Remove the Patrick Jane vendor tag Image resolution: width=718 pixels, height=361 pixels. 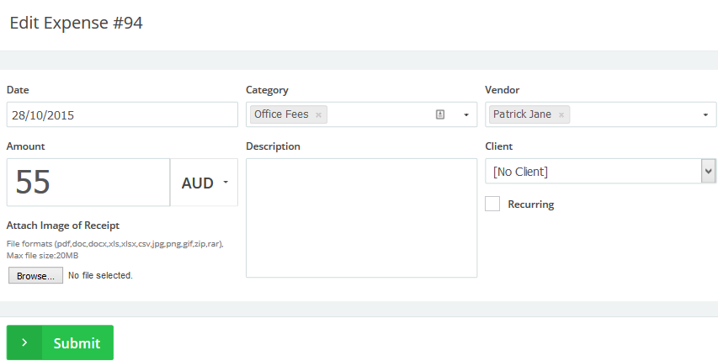561,114
